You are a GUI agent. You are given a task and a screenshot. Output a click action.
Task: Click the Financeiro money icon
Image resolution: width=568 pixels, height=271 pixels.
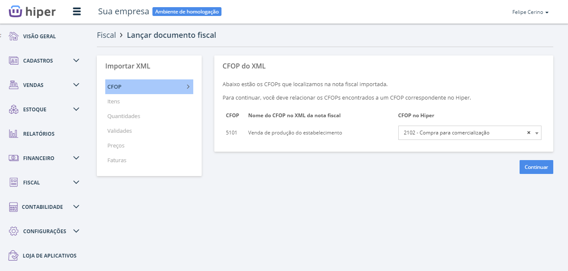coord(13,158)
